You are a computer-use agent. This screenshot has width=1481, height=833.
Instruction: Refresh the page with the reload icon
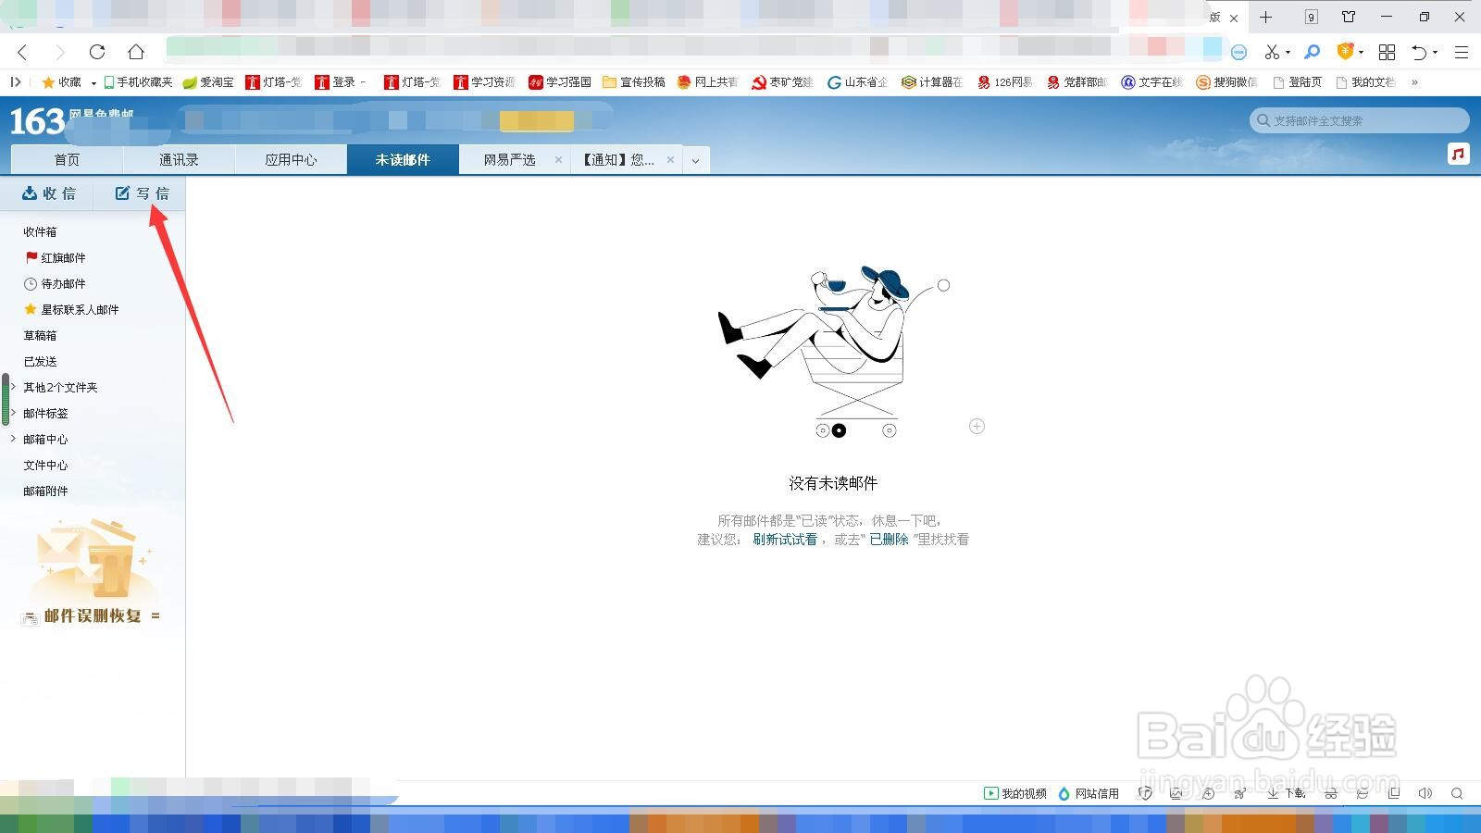97,53
